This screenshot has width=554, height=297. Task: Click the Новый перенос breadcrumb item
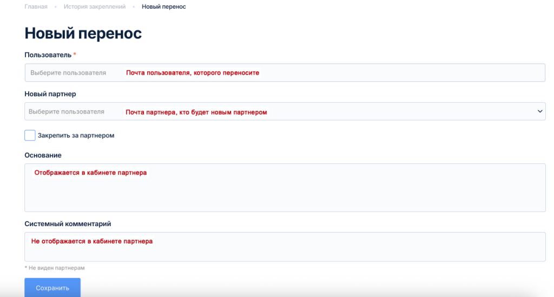point(163,6)
